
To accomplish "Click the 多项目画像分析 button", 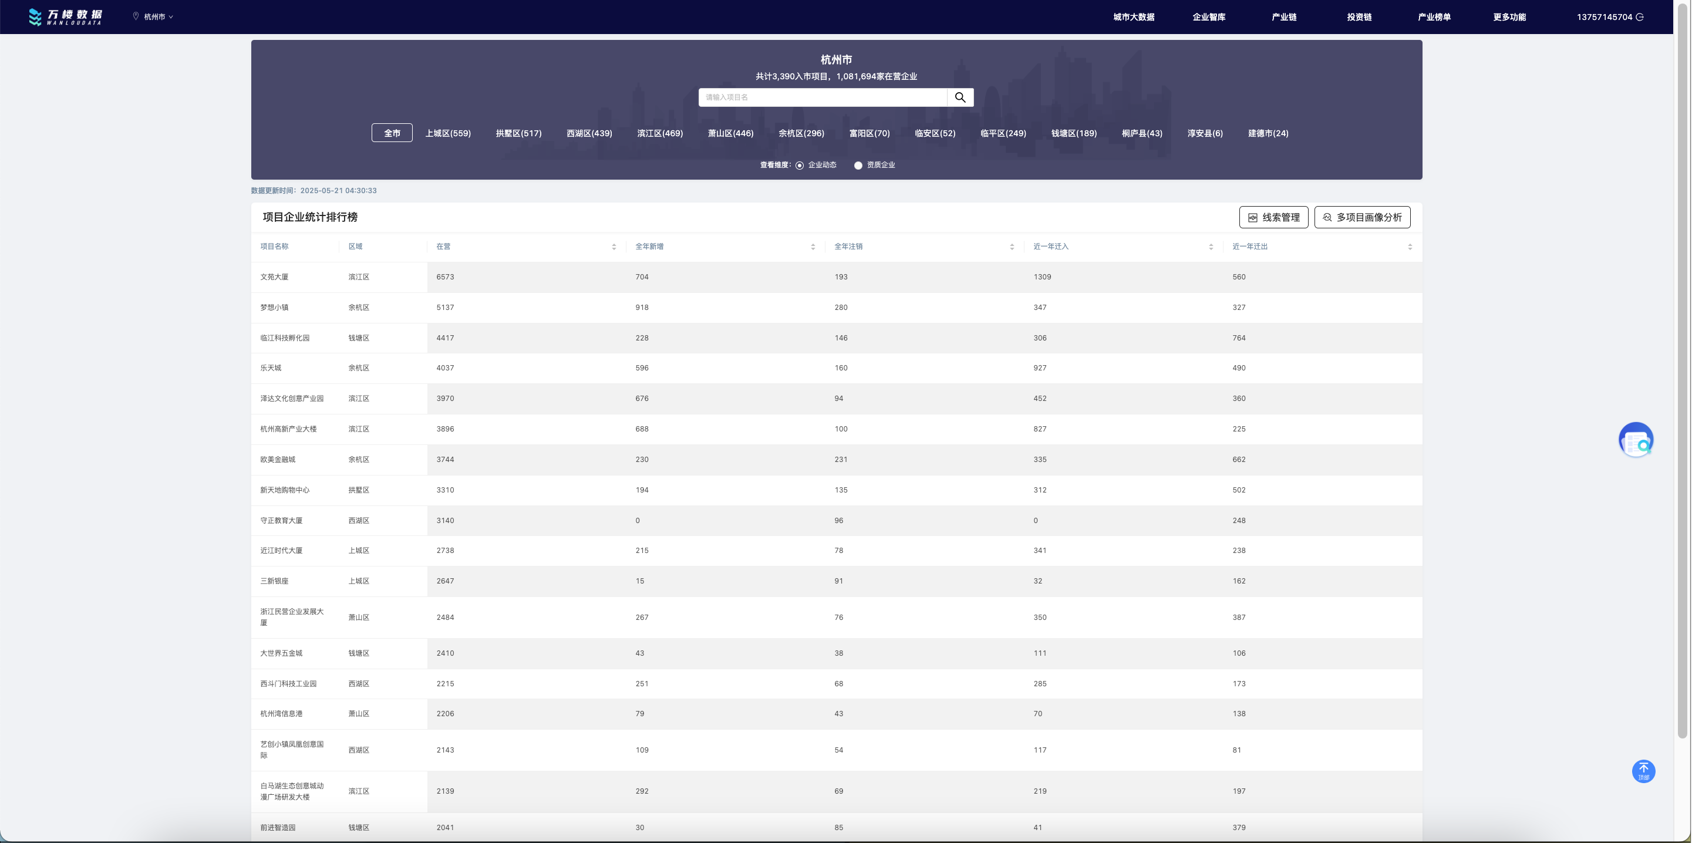I will (1361, 217).
